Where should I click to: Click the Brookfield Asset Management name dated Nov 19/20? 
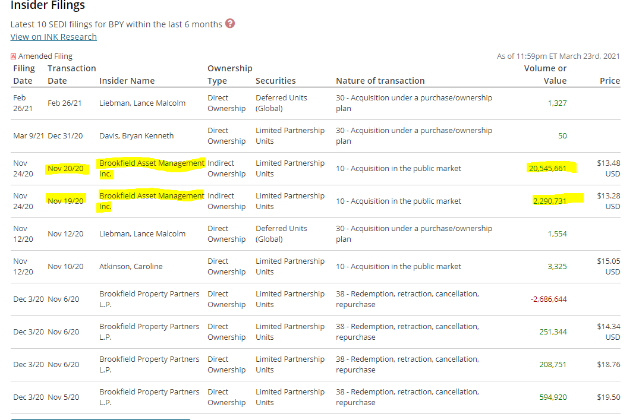152,201
